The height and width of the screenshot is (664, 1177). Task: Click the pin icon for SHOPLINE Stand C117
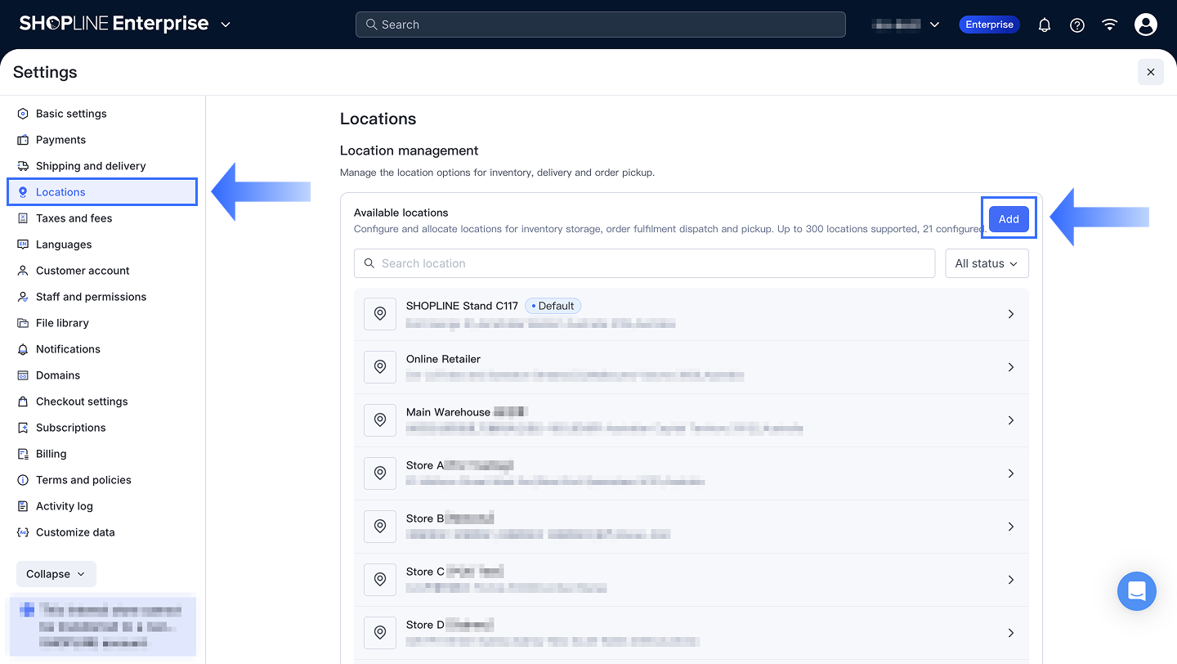tap(380, 314)
